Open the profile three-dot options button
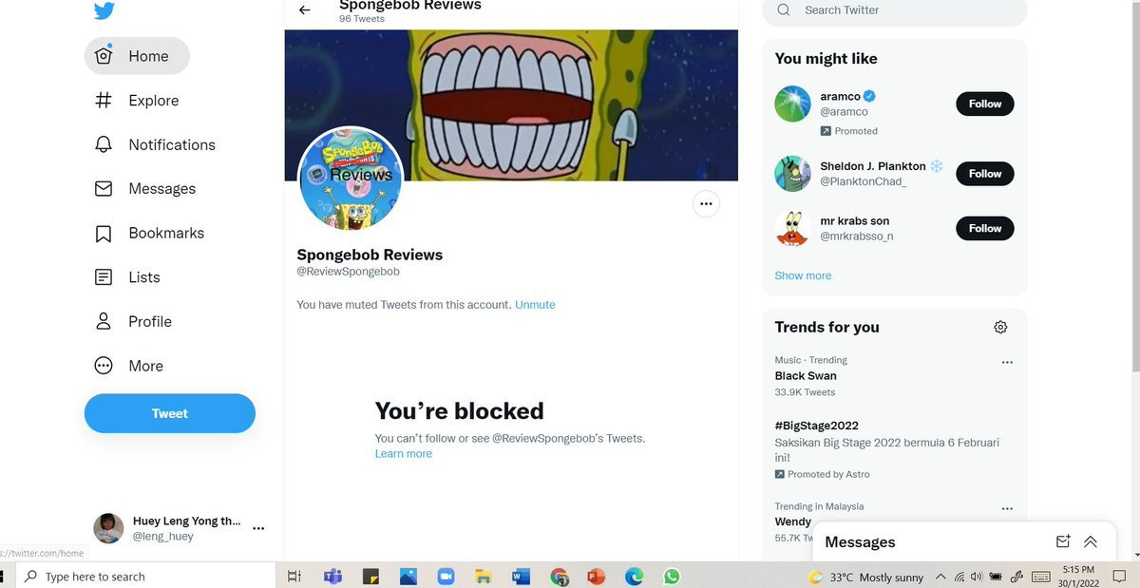The image size is (1140, 588). [706, 203]
